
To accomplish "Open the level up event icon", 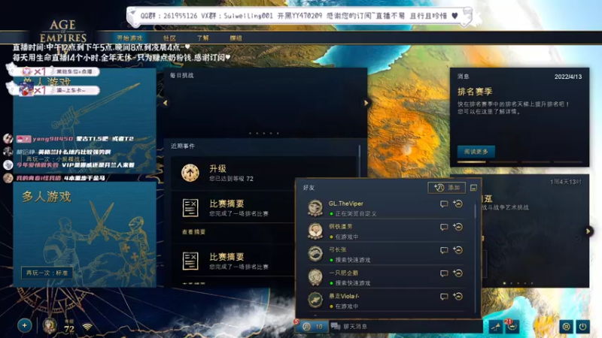I will tap(190, 173).
